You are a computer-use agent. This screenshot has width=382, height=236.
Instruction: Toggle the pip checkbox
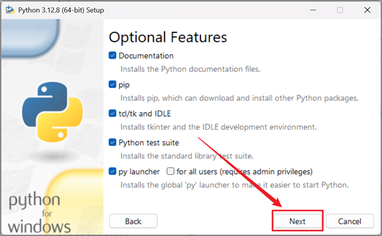(112, 85)
